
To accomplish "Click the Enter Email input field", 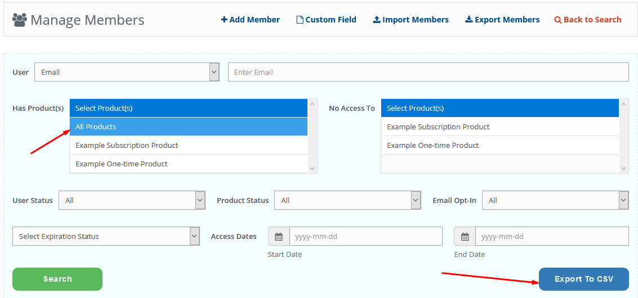I will (429, 72).
